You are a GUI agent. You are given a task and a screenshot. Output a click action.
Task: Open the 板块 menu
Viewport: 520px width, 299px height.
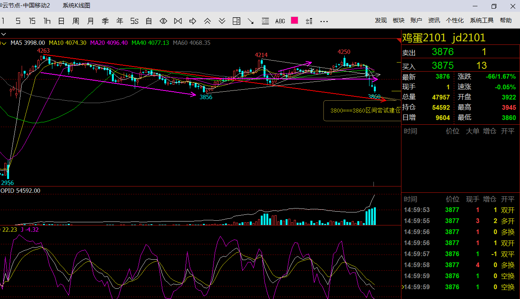399,20
